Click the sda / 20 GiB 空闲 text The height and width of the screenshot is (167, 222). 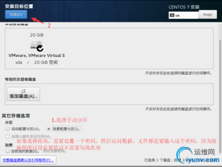pos(36,62)
